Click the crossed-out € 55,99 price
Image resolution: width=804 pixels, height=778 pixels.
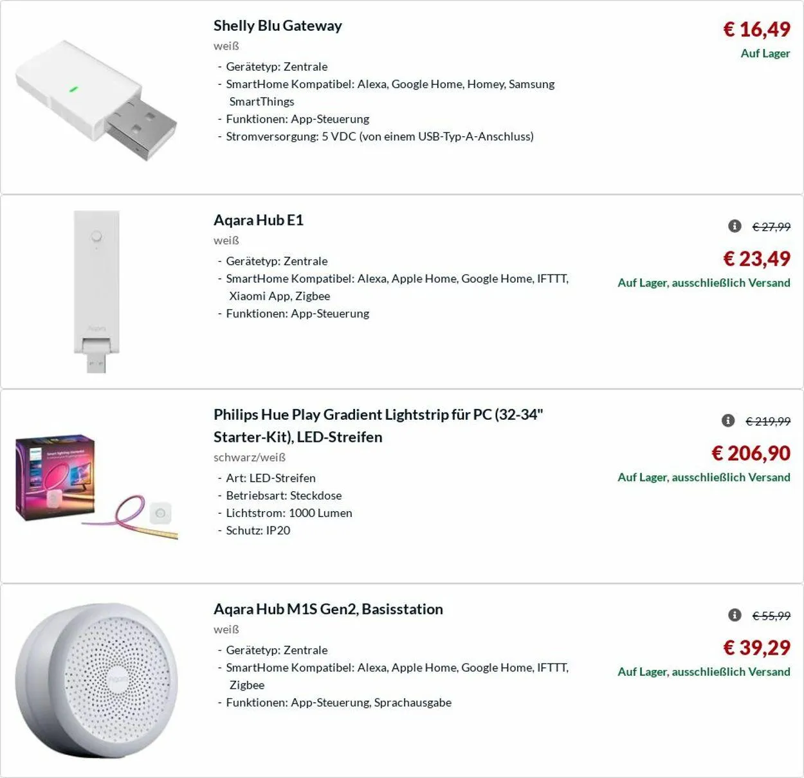click(x=771, y=615)
